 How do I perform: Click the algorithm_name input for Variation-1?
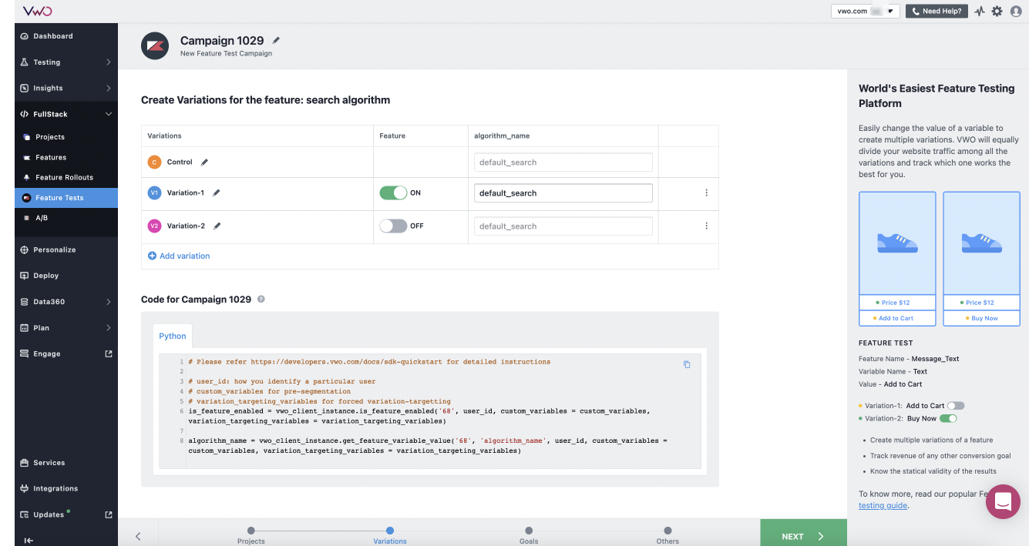[x=563, y=193]
